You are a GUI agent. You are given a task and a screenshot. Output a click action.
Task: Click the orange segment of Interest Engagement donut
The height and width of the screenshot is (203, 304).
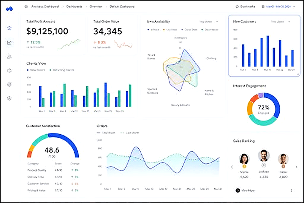[x=250, y=108]
